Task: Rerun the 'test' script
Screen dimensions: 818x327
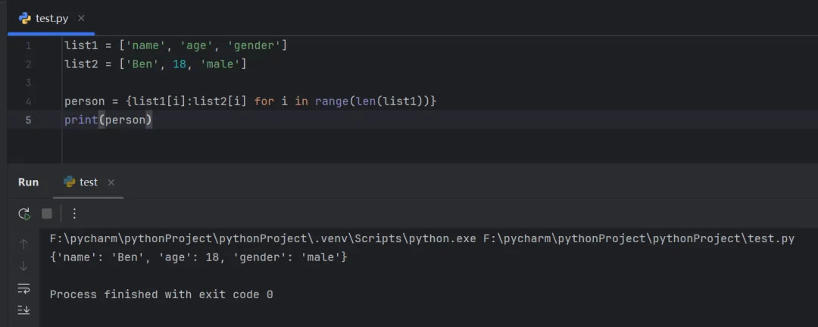Action: pyautogui.click(x=24, y=214)
